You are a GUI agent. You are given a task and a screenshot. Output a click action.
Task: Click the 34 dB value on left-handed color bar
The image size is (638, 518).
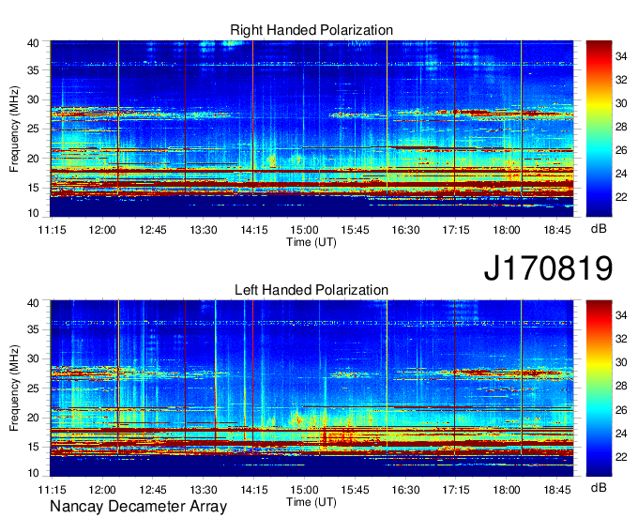click(621, 315)
